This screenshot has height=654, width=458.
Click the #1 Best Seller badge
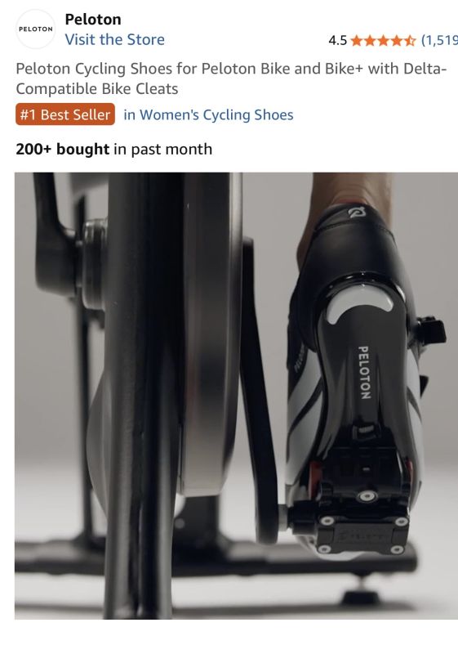(65, 114)
